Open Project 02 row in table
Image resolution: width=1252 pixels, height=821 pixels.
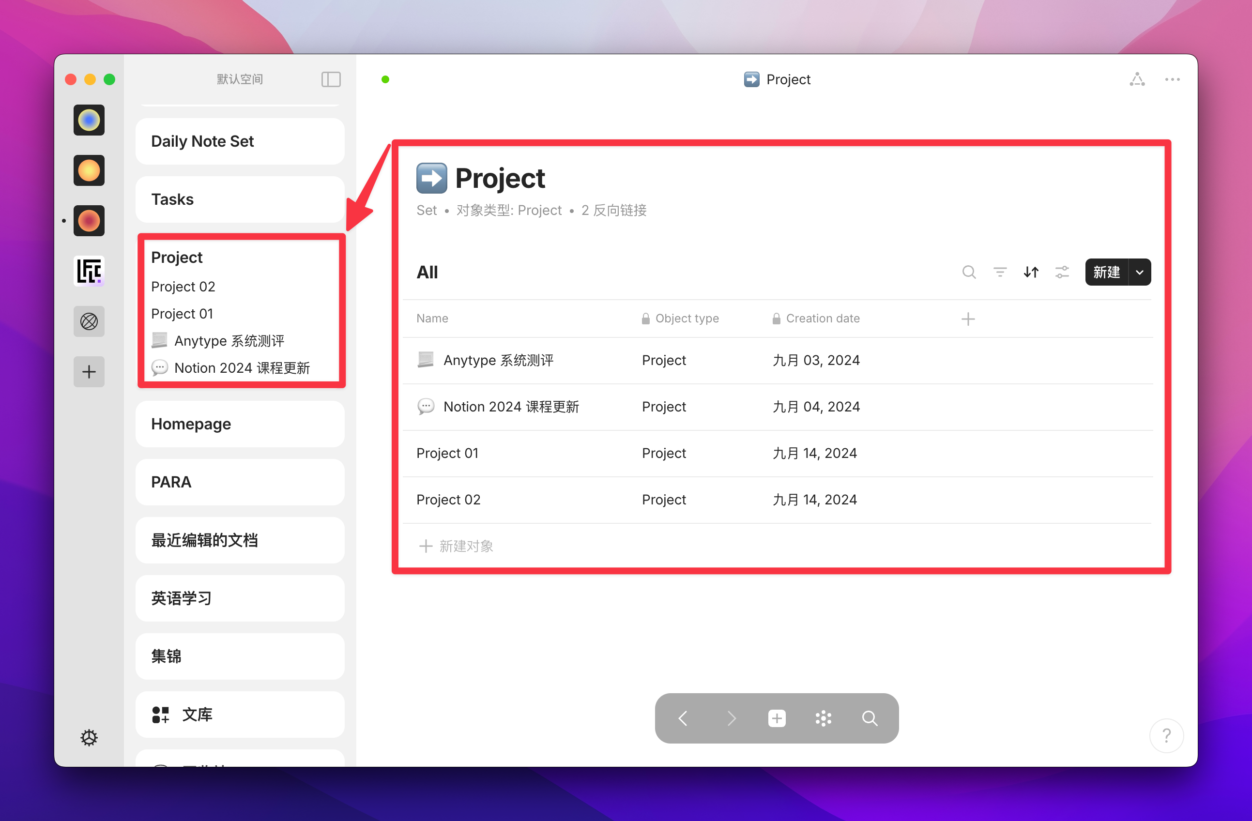tap(448, 499)
